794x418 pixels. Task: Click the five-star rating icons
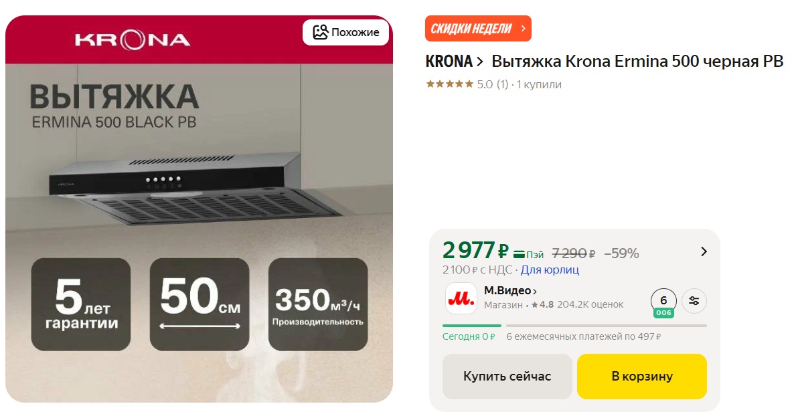450,84
